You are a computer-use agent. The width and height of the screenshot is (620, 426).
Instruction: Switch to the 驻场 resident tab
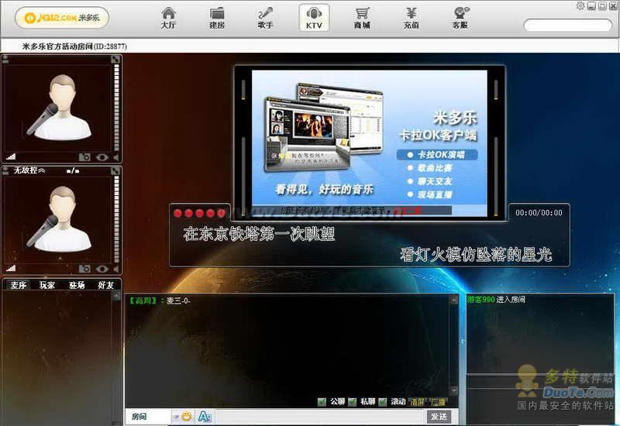[77, 285]
